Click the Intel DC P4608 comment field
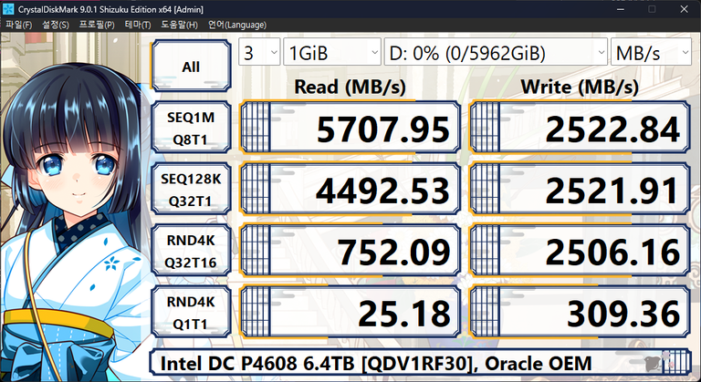The height and width of the screenshot is (382, 701). 420,363
